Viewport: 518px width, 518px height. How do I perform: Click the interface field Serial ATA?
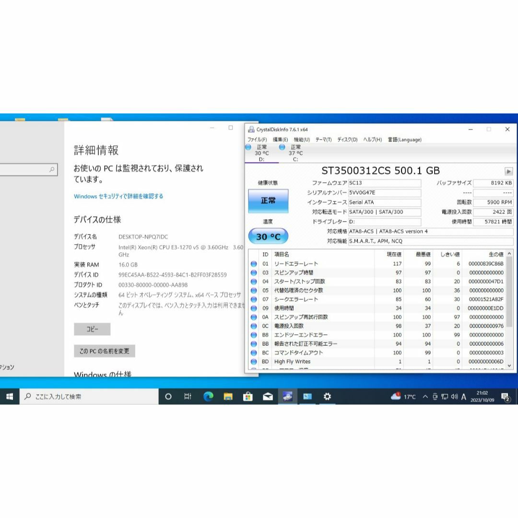[x=385, y=202]
